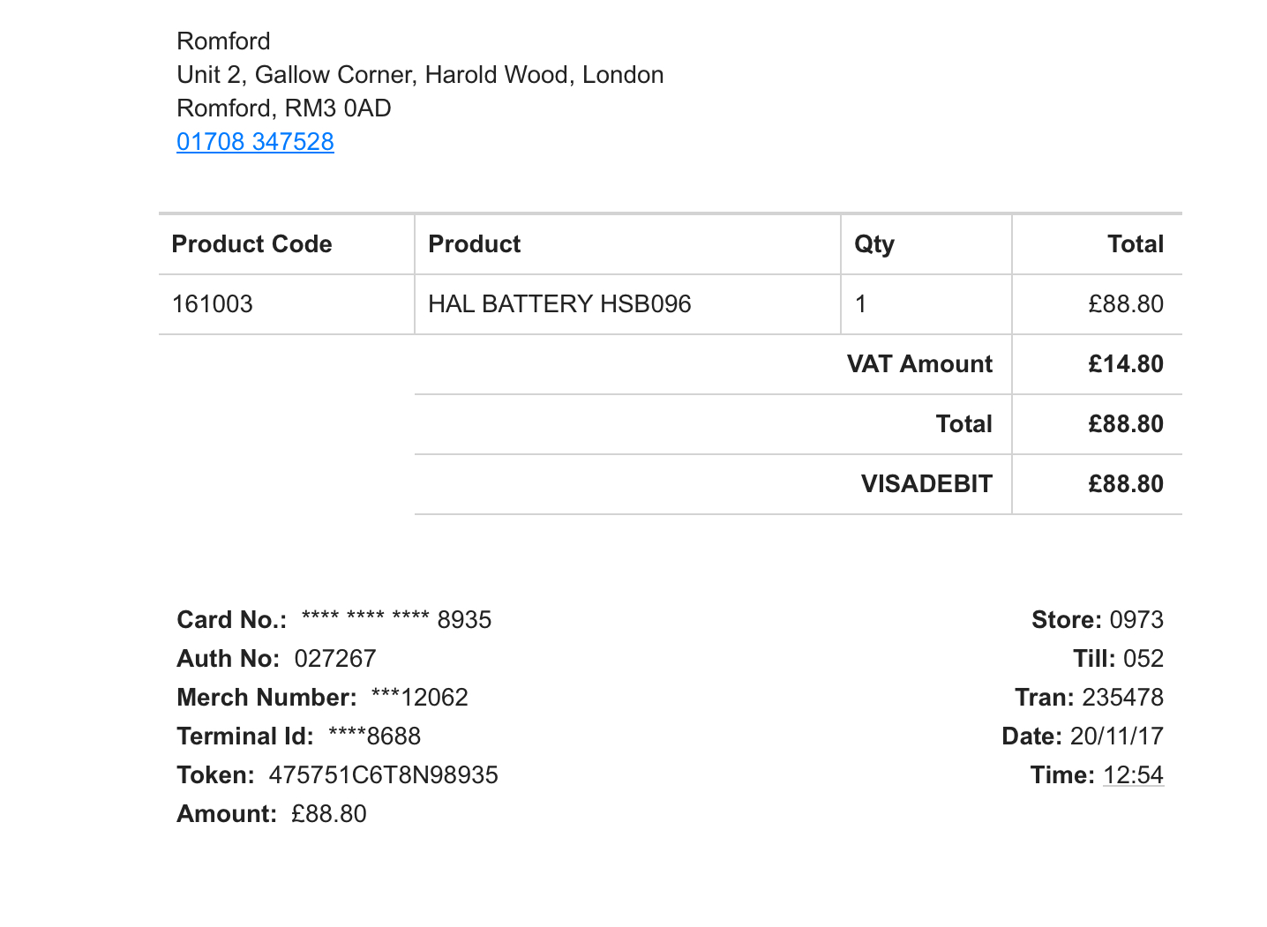Screen dimensions: 1267x927
Task: Click the HAL BATTERY HSB096 product name
Action: 559,304
